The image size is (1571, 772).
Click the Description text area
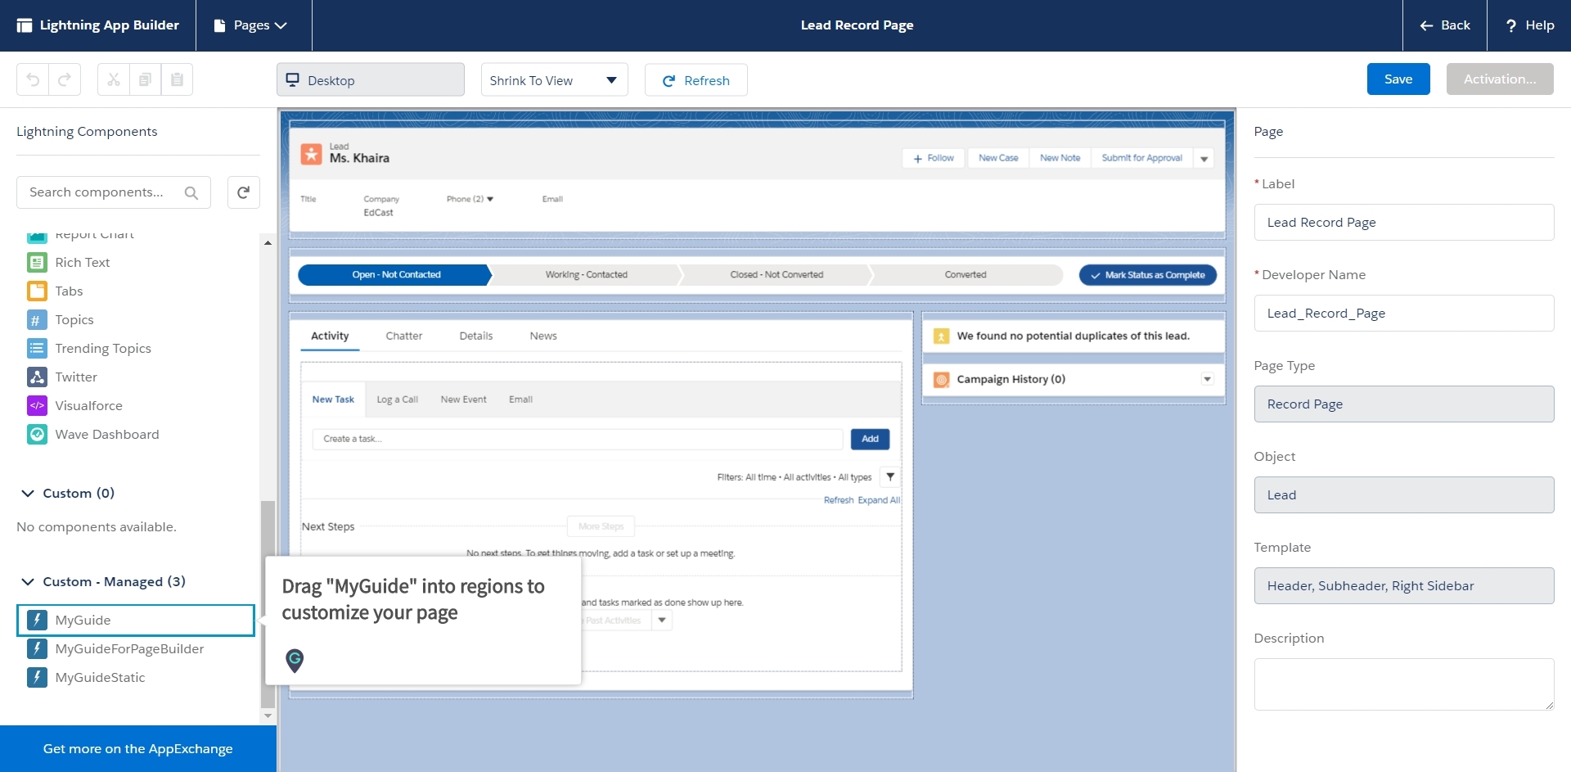coord(1403,684)
